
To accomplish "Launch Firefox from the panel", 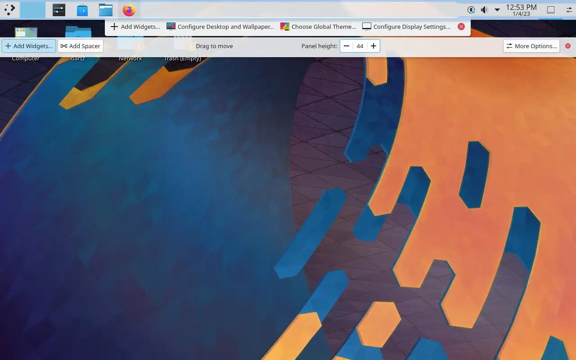I will 129,10.
